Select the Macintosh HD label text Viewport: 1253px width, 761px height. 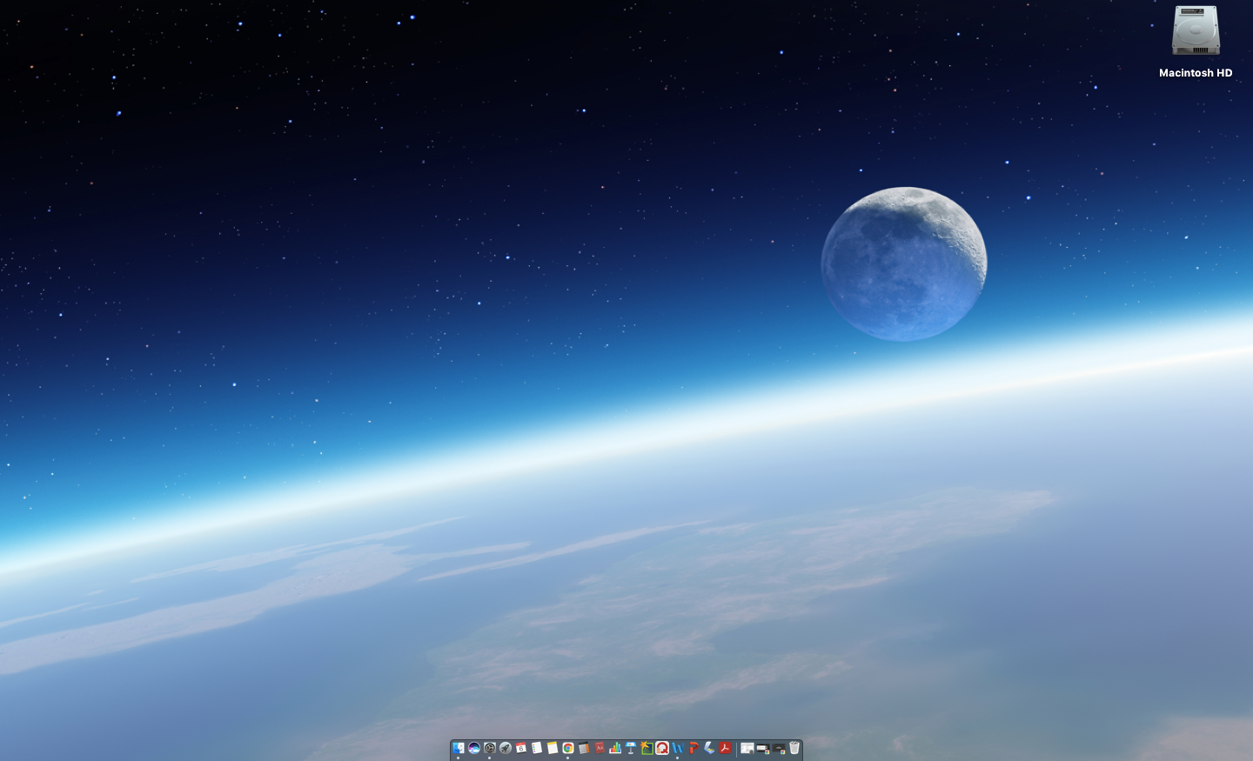tap(1196, 73)
